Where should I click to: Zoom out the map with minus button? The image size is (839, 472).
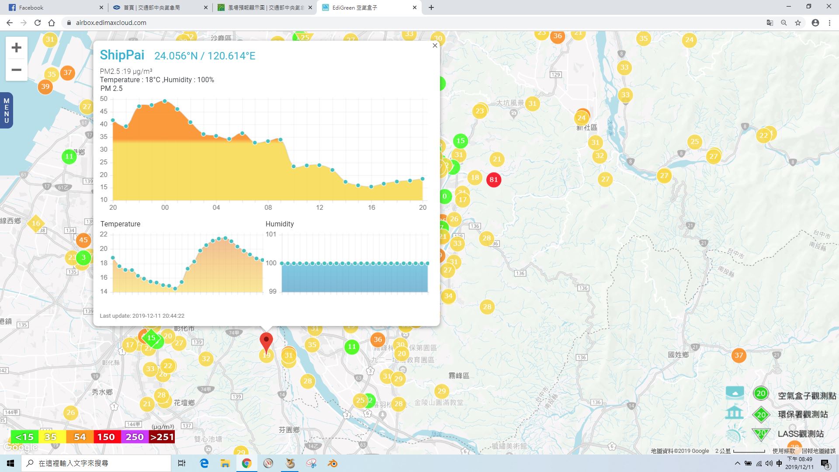click(x=17, y=70)
